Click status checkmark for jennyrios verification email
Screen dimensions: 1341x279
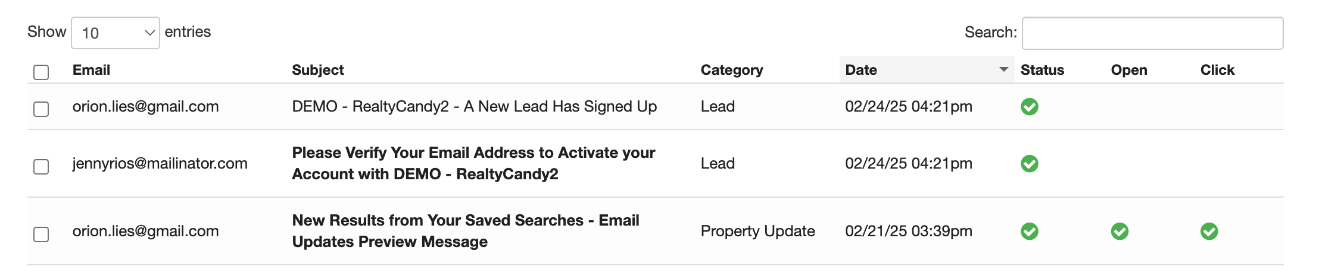pos(1029,163)
